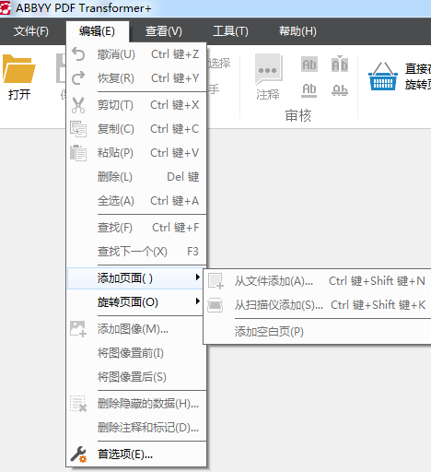This screenshot has width=431, height=472.
Task: Click the ABBYY app logo icon
Action: coord(6,7)
